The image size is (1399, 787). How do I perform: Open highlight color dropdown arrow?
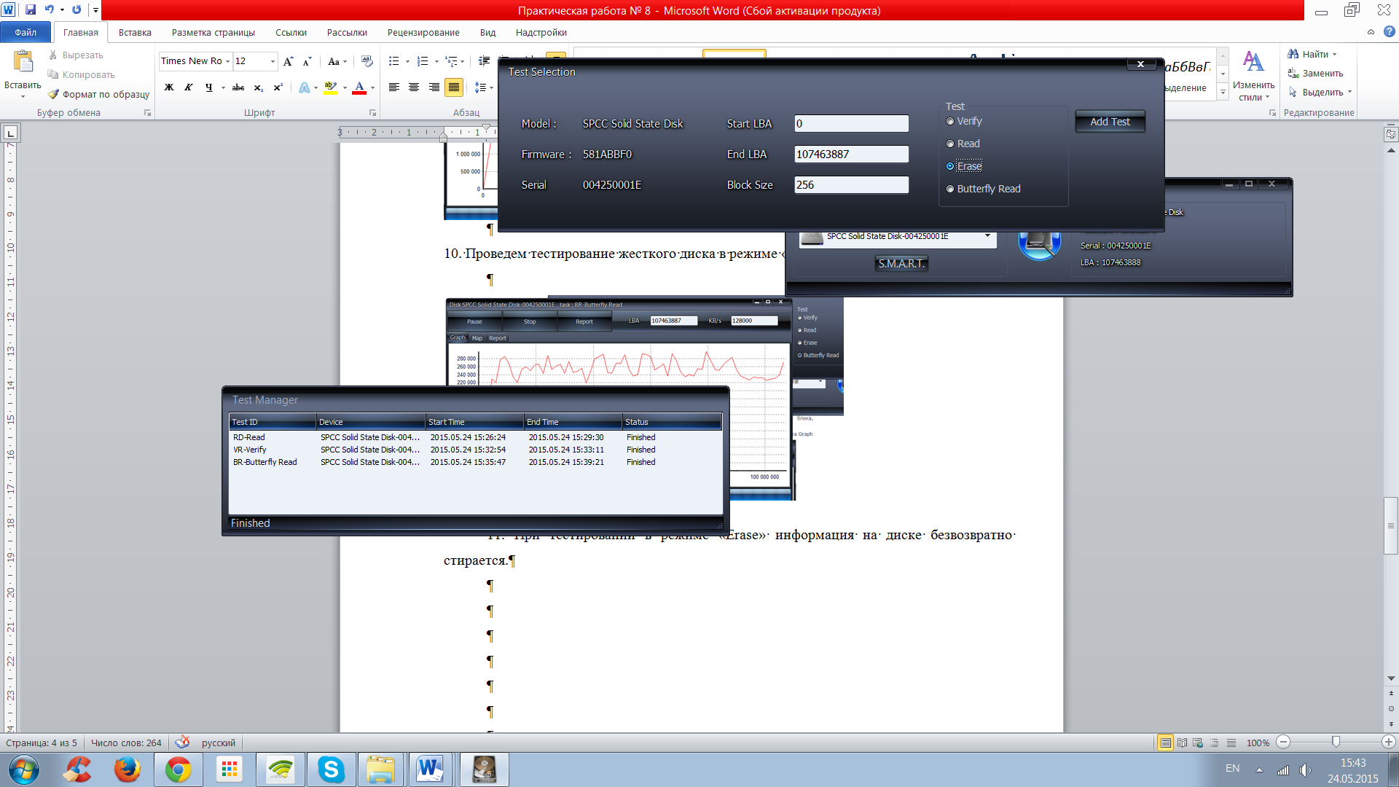345,87
